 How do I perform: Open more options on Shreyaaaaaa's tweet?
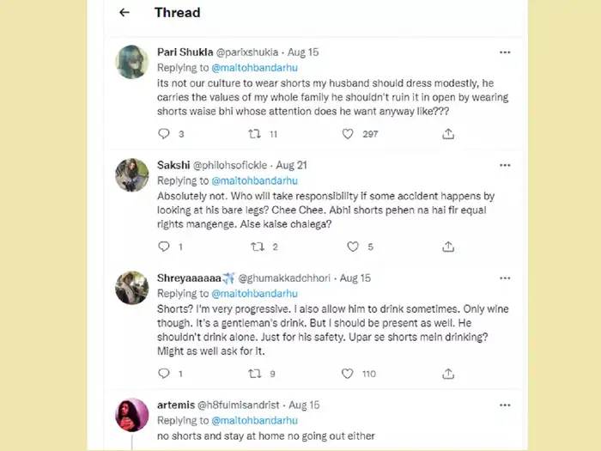point(506,278)
